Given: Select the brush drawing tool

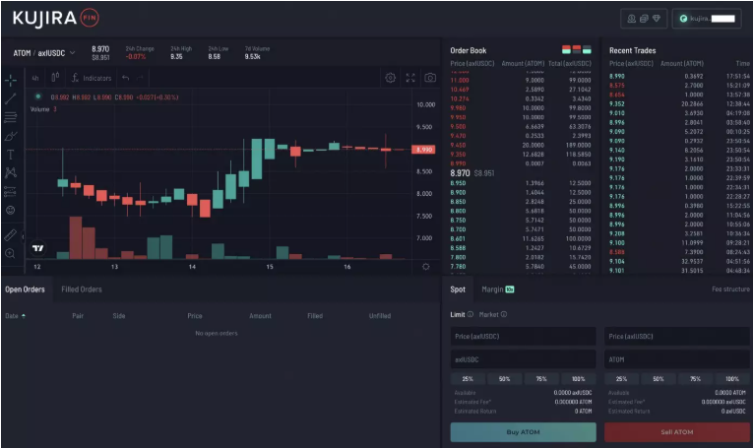Looking at the screenshot, I should pyautogui.click(x=11, y=136).
